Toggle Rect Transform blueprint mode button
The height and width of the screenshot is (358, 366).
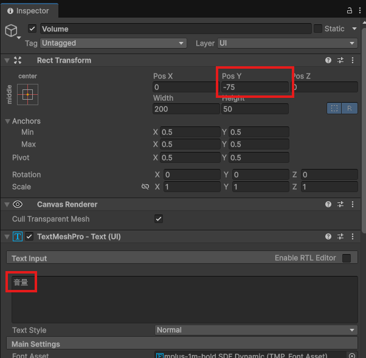point(334,108)
